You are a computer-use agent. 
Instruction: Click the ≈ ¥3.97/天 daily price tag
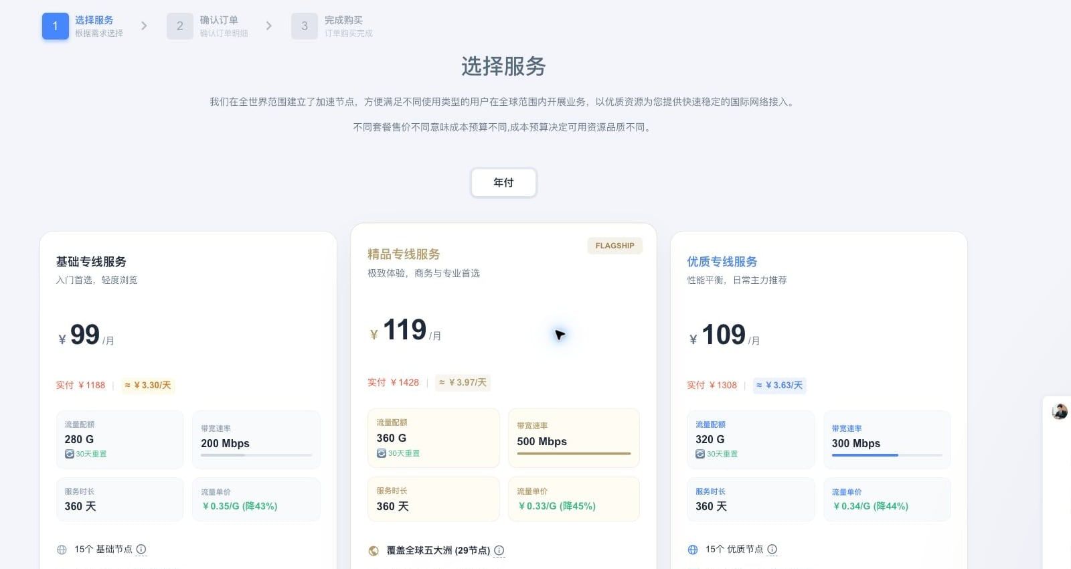pos(463,382)
